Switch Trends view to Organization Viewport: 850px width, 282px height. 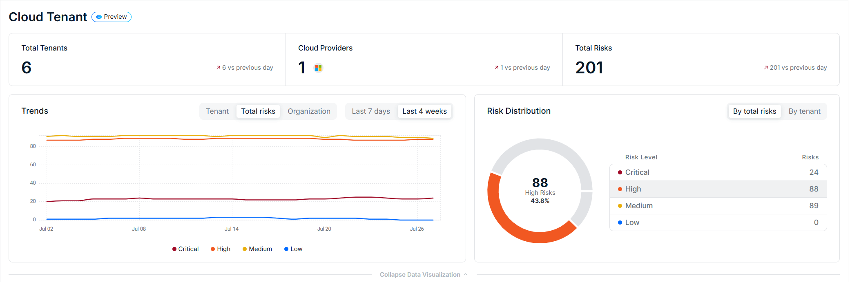tap(309, 111)
